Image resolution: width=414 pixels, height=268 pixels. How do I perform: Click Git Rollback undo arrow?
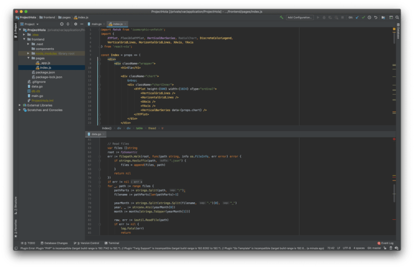point(376,17)
